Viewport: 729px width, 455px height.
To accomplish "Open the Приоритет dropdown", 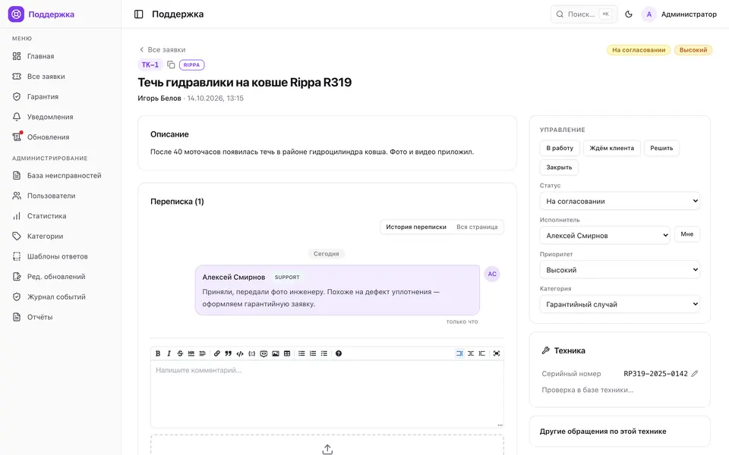I will click(620, 270).
